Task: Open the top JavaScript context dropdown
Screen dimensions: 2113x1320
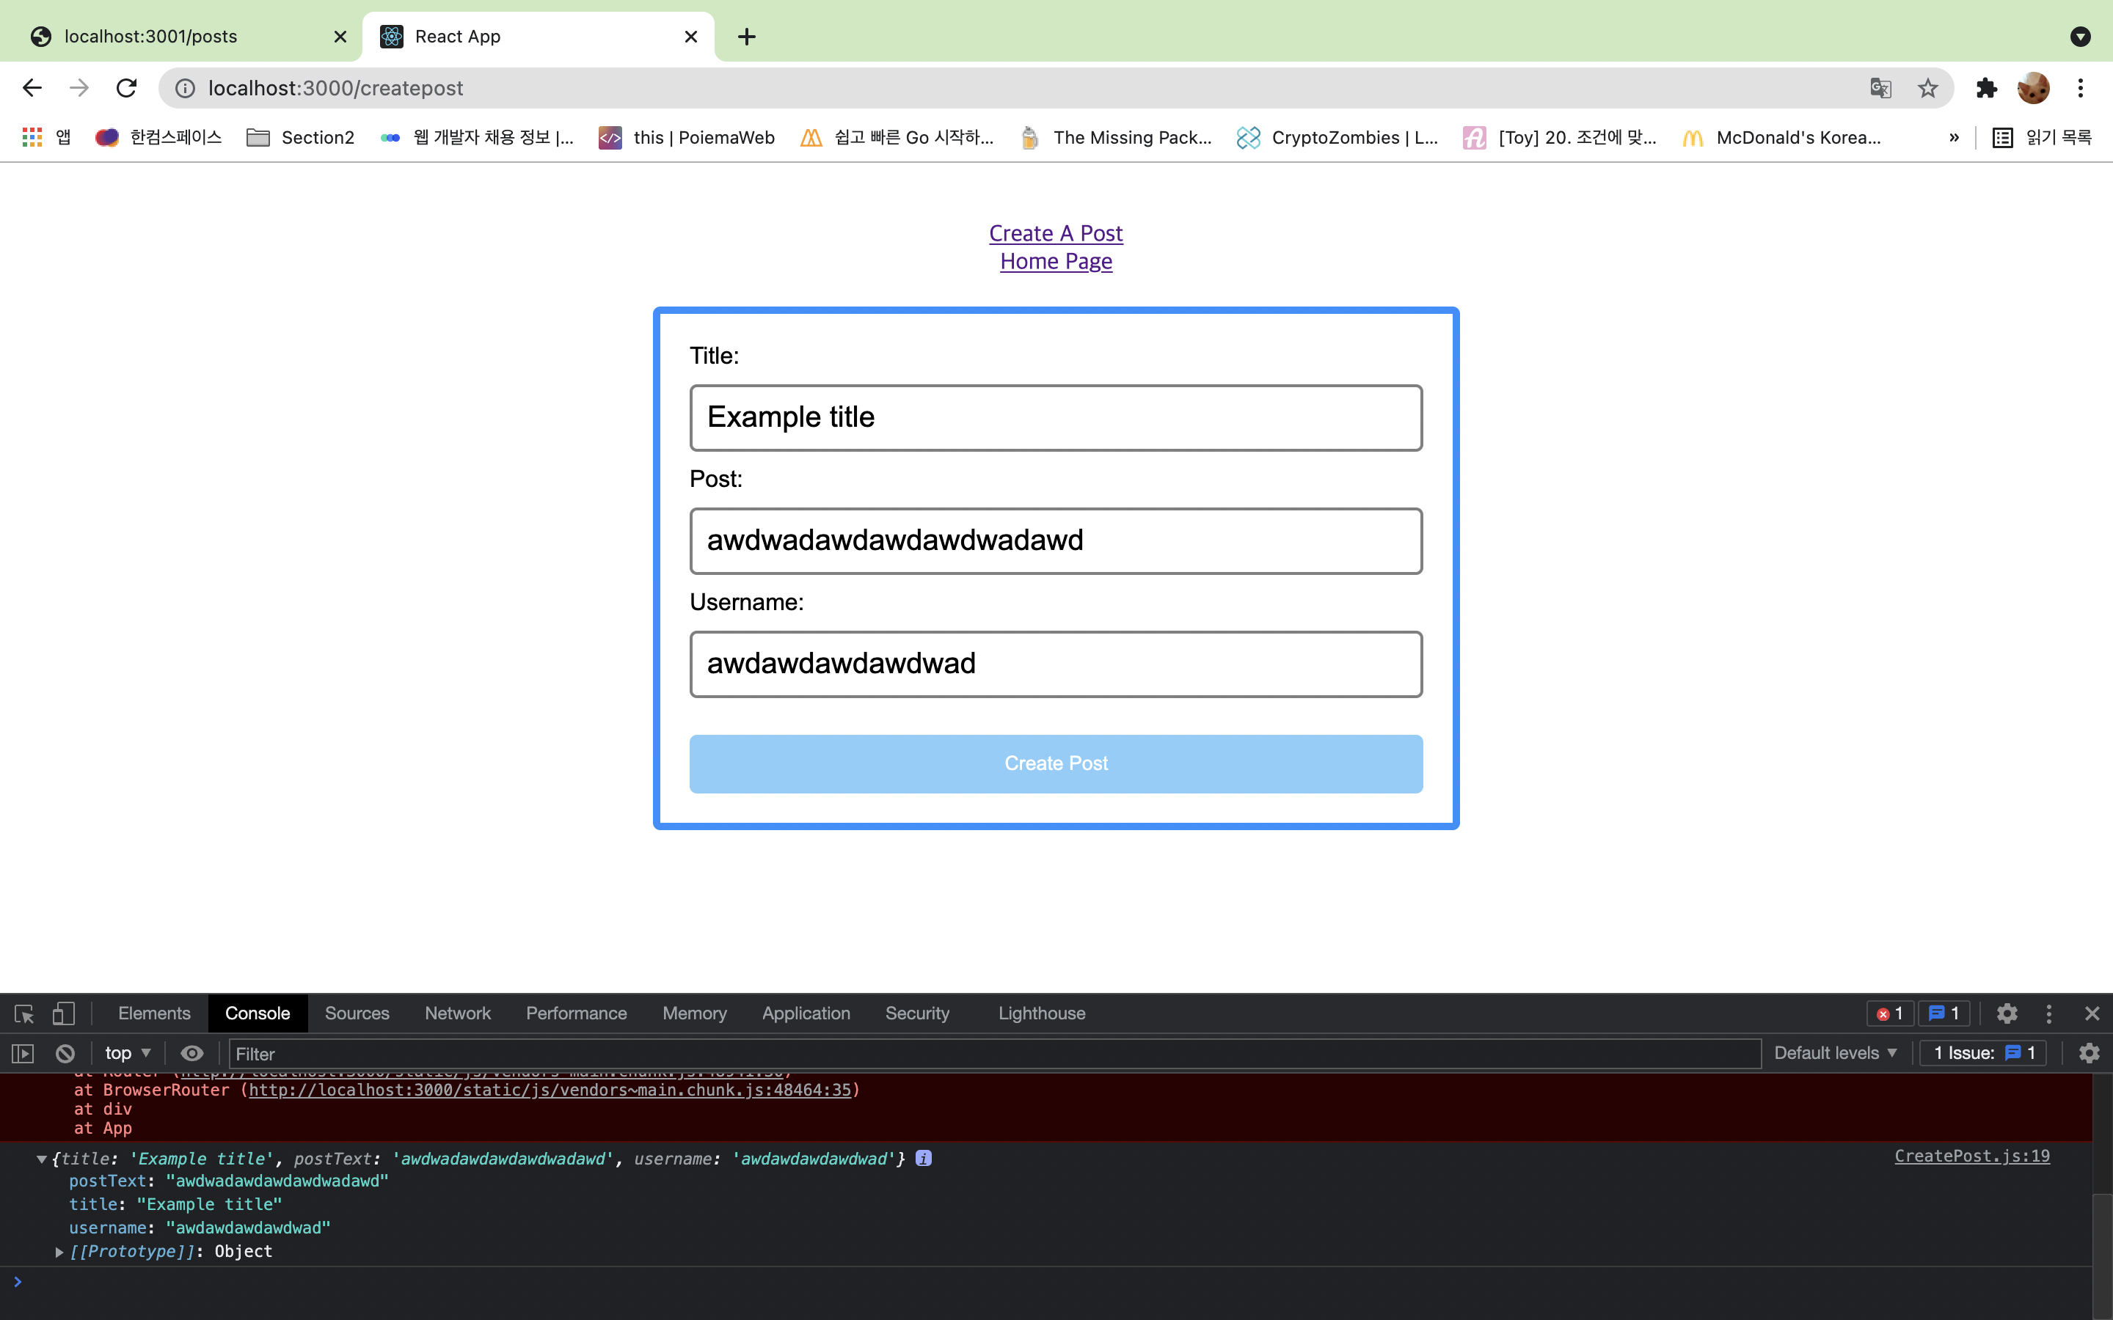Action: 128,1054
